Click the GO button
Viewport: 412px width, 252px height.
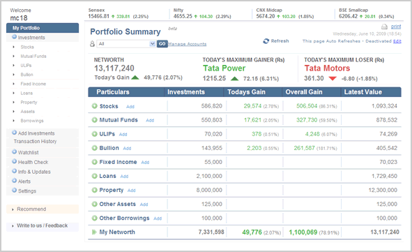click(x=162, y=44)
